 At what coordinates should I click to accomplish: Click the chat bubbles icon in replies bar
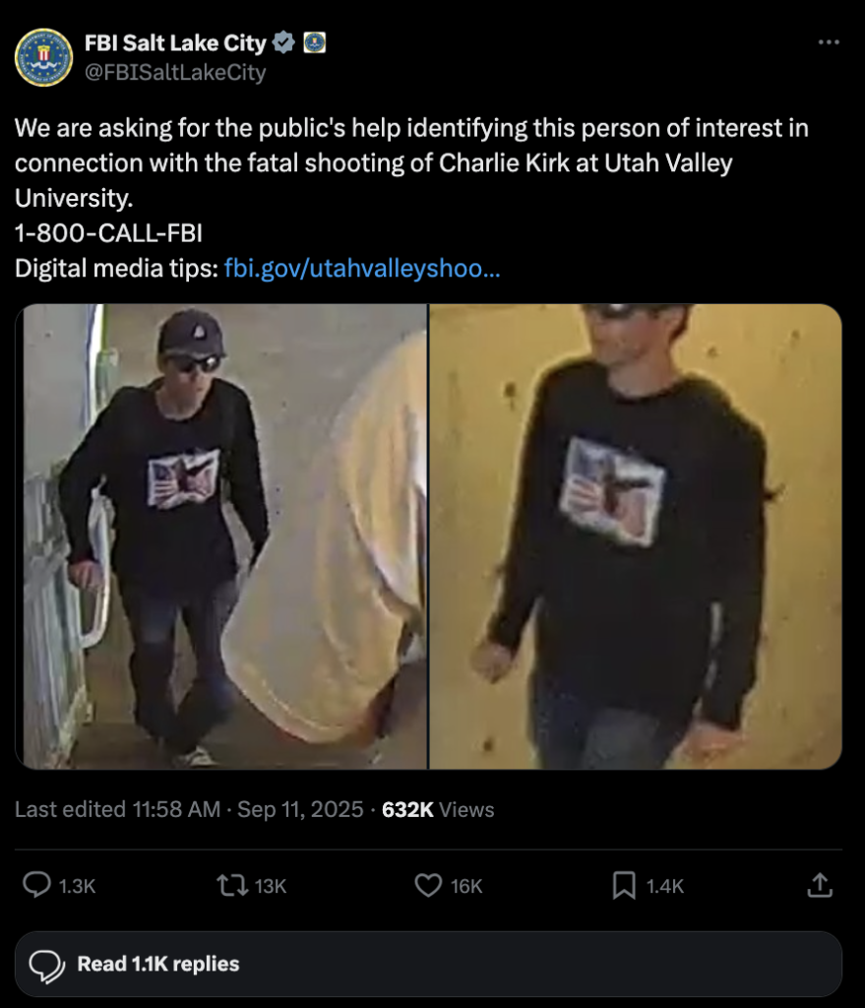pyautogui.click(x=46, y=965)
